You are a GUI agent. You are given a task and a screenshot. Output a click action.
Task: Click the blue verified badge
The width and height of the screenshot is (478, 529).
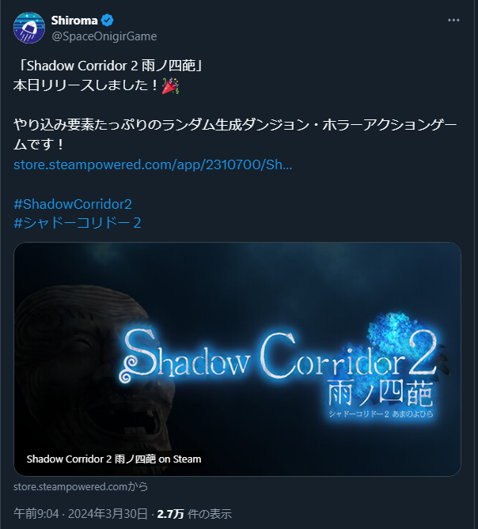(108, 21)
